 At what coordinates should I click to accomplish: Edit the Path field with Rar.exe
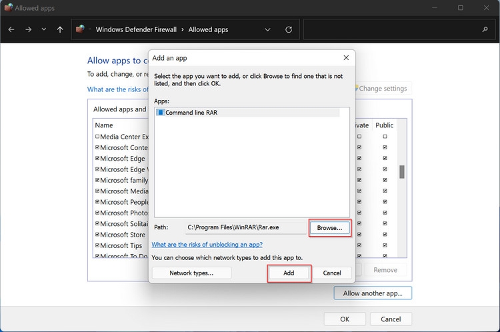coord(245,227)
